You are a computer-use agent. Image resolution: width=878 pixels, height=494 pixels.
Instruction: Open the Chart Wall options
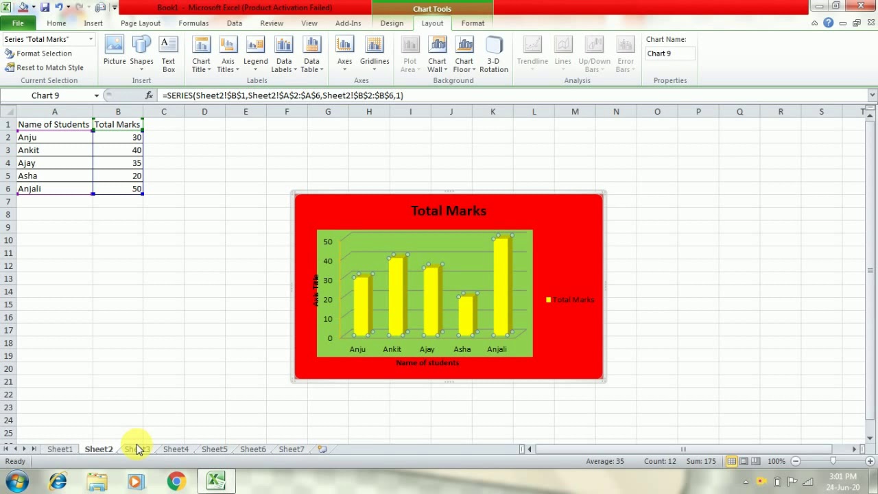tap(437, 55)
